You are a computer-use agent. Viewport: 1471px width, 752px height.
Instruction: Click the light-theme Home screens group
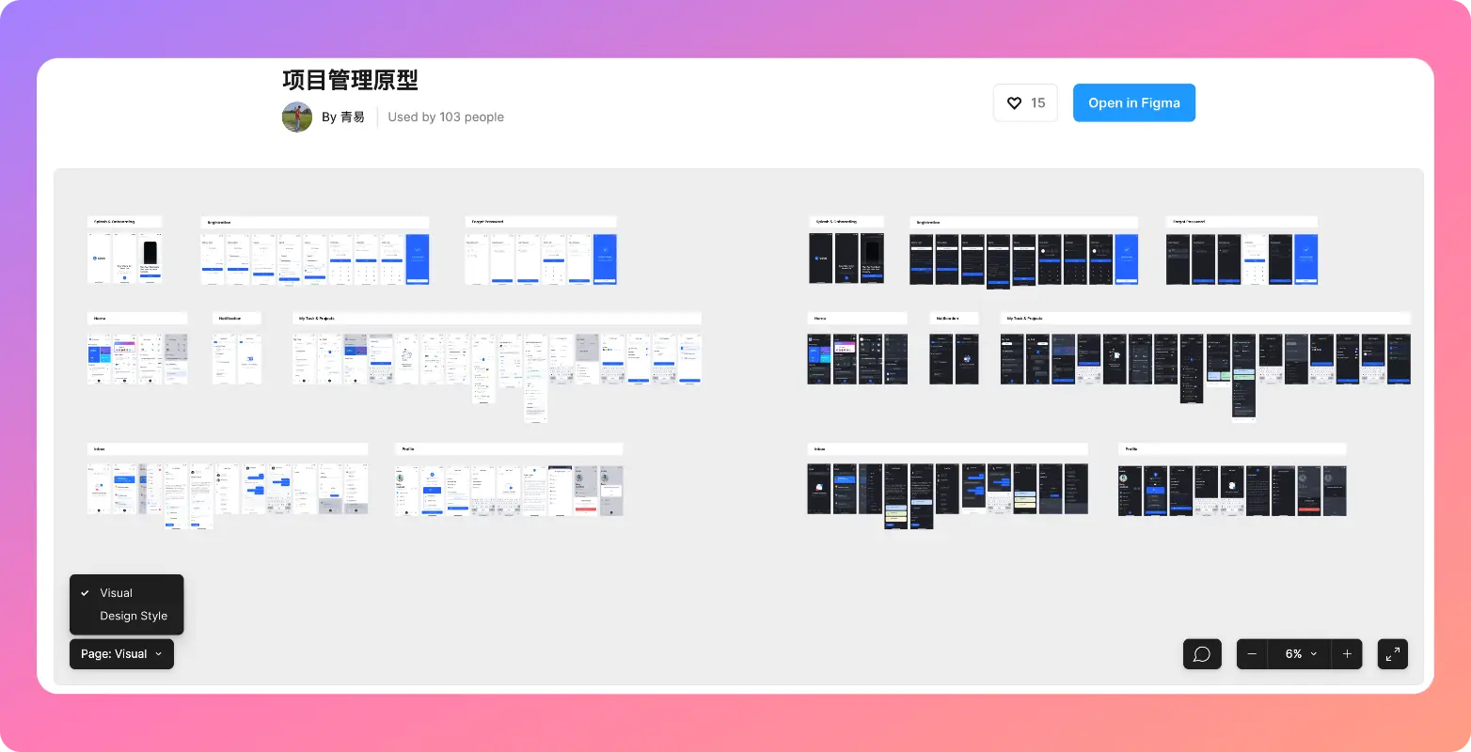(137, 358)
